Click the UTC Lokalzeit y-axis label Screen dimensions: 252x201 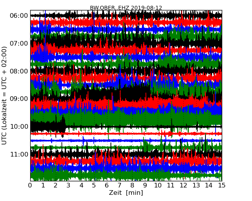[4, 95]
